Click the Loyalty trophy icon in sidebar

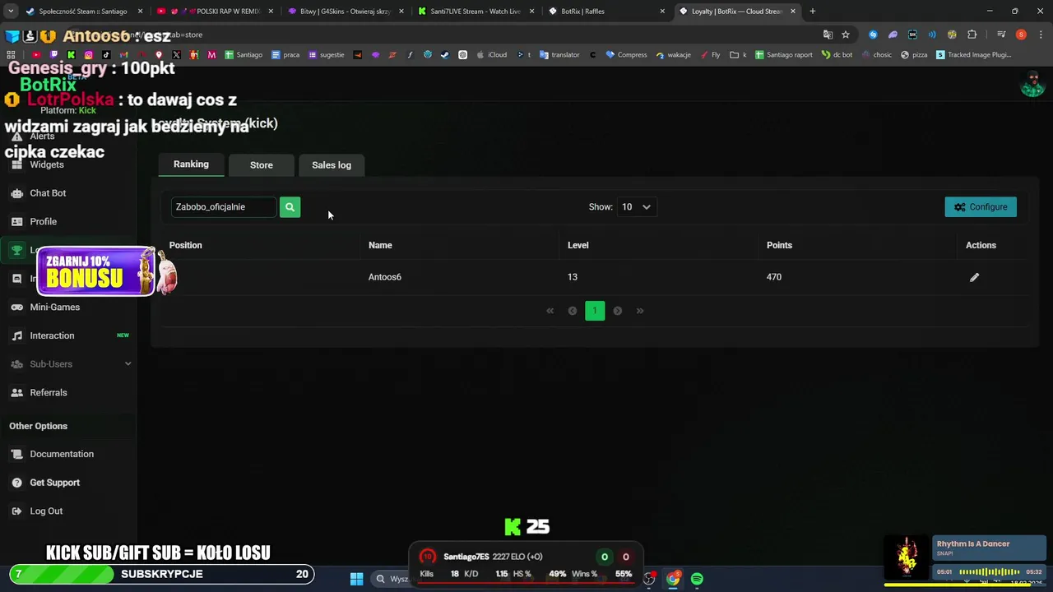pos(16,250)
